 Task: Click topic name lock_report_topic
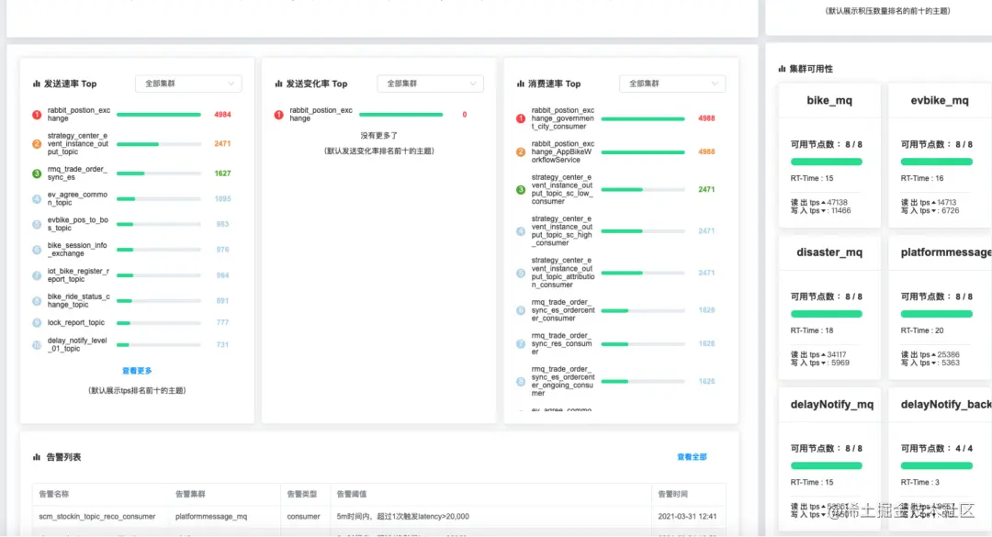[x=76, y=322]
